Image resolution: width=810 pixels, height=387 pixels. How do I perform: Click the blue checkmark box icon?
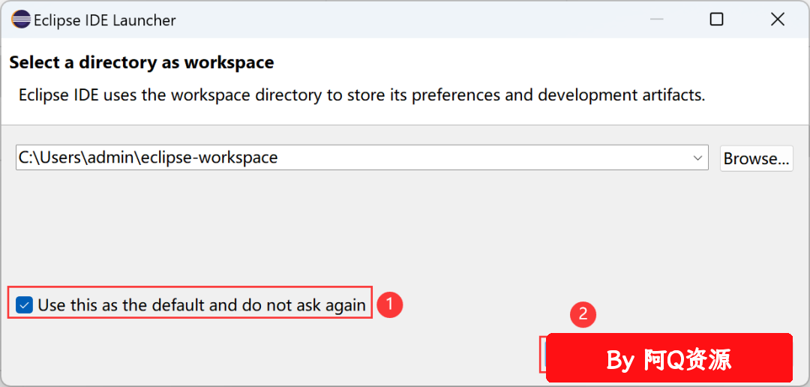(x=24, y=304)
